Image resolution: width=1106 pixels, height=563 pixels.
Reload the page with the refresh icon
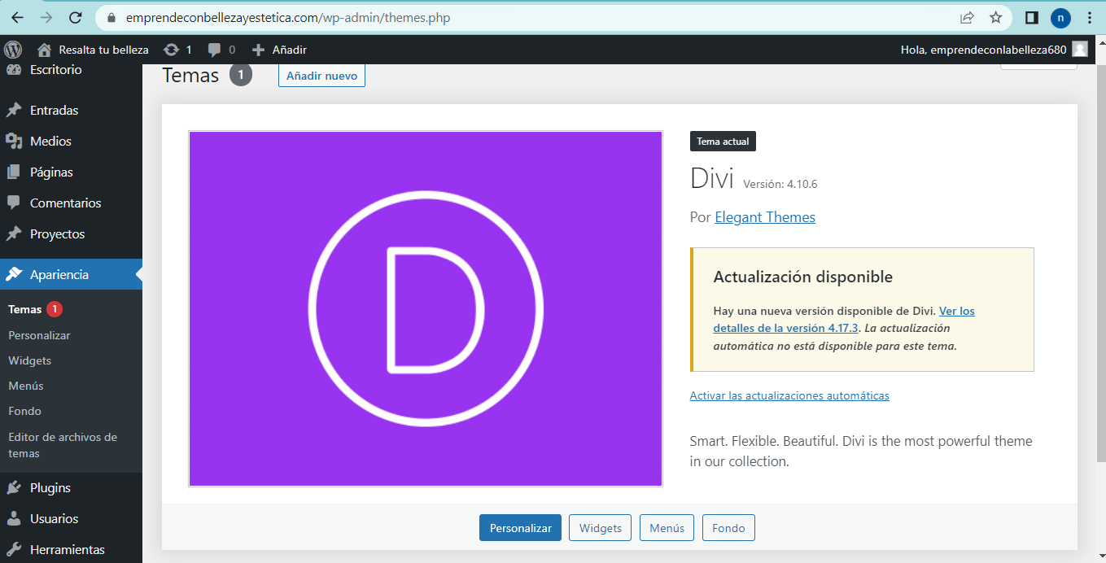click(75, 17)
